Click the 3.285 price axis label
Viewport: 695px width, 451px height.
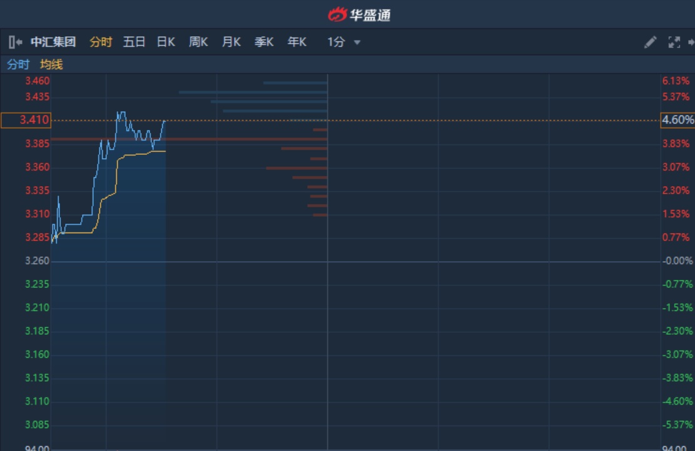tap(38, 237)
